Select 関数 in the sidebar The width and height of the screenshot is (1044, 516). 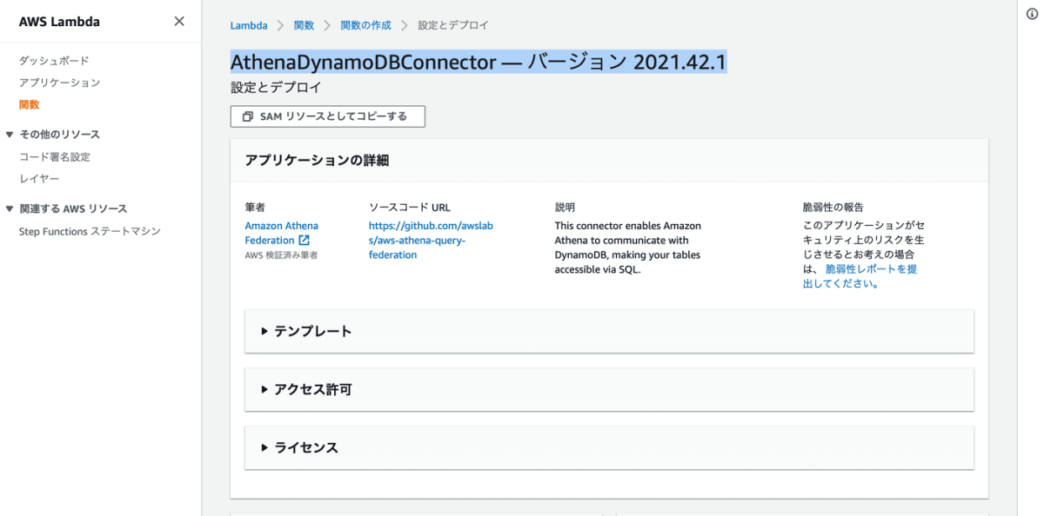[29, 104]
